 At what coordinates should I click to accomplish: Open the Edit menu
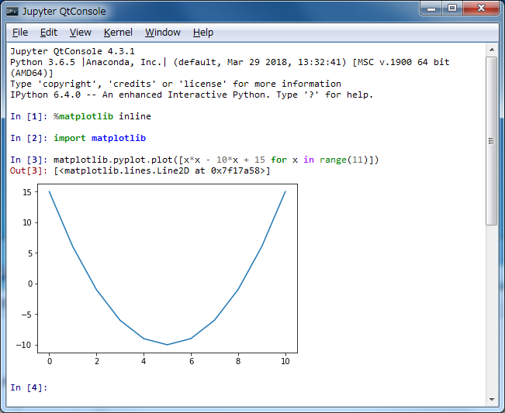click(49, 33)
